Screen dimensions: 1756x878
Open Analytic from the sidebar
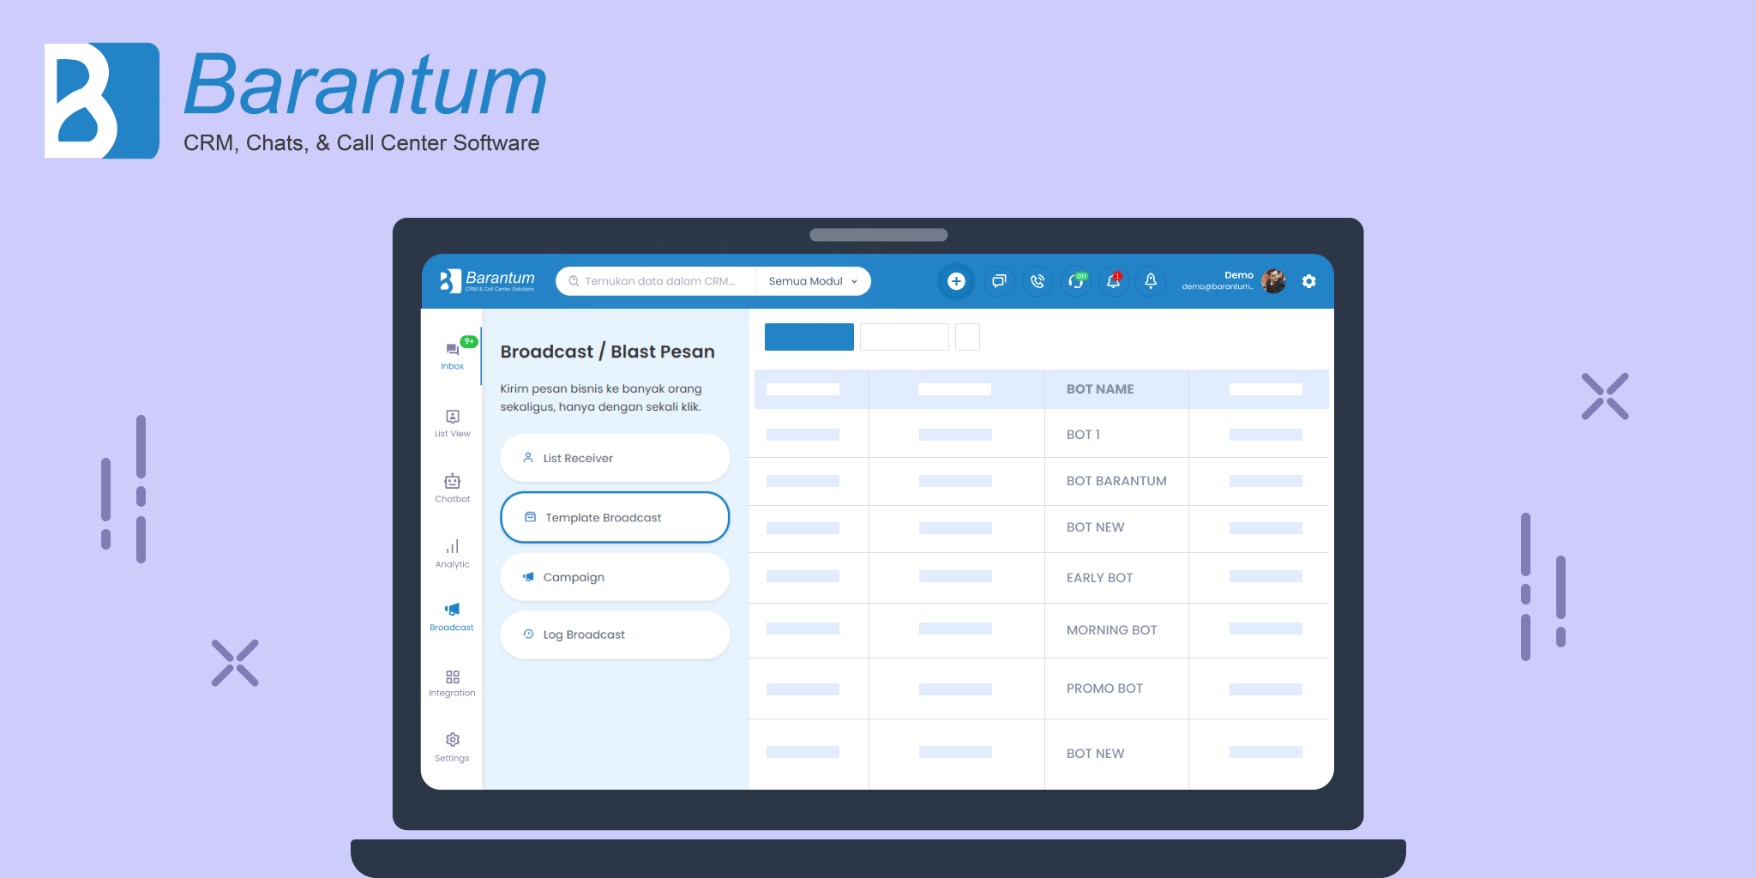click(x=452, y=553)
